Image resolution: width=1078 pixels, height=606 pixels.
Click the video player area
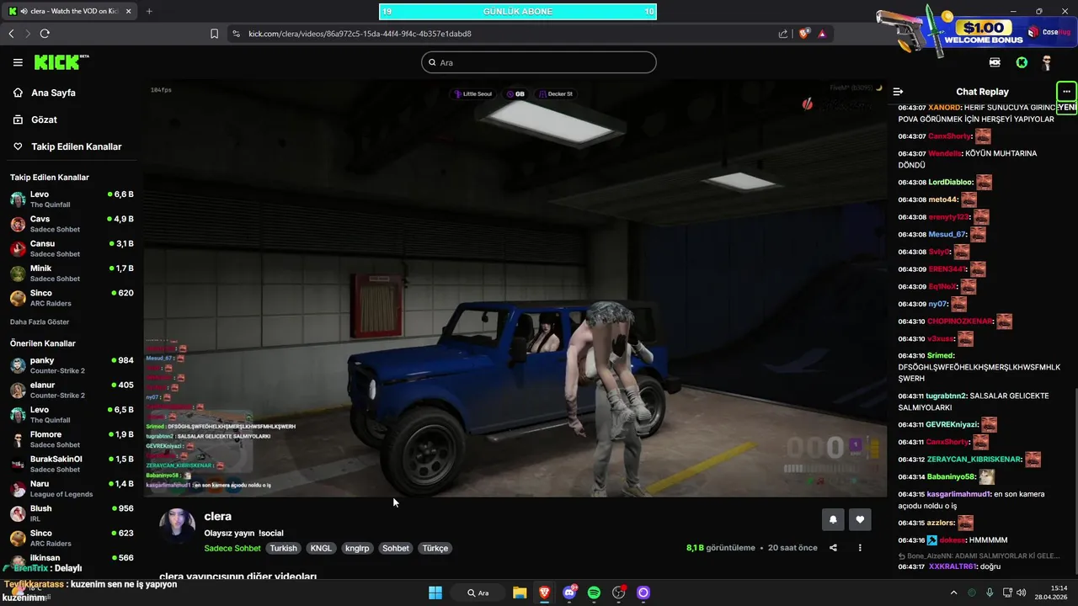515,289
